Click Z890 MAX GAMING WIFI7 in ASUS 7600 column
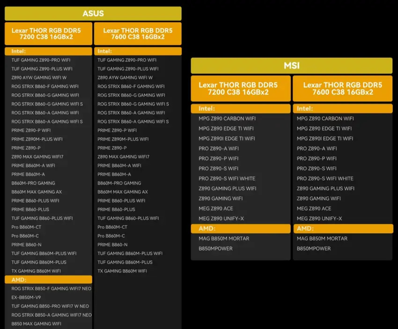The width and height of the screenshot is (398, 329). [123, 157]
